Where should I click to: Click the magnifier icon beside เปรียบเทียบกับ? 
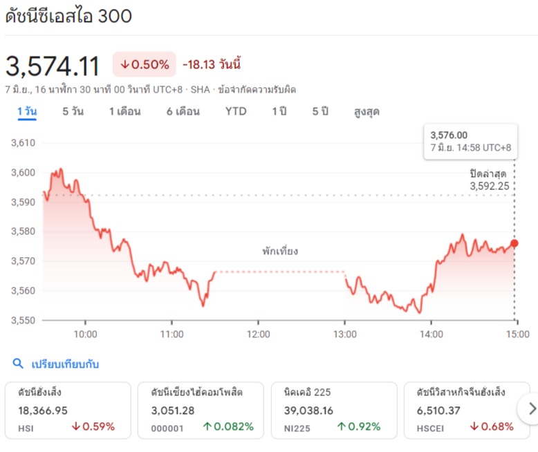pos(18,364)
